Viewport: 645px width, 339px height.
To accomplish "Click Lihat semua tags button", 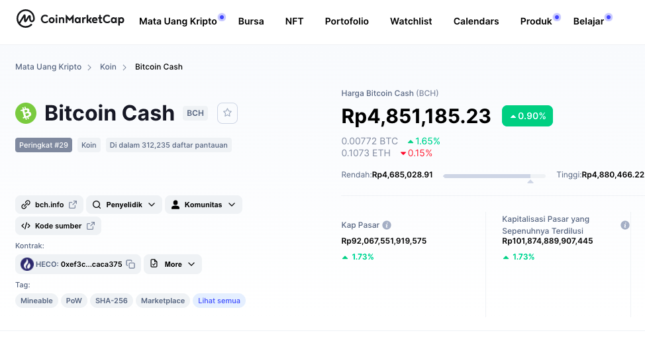I will coord(219,301).
